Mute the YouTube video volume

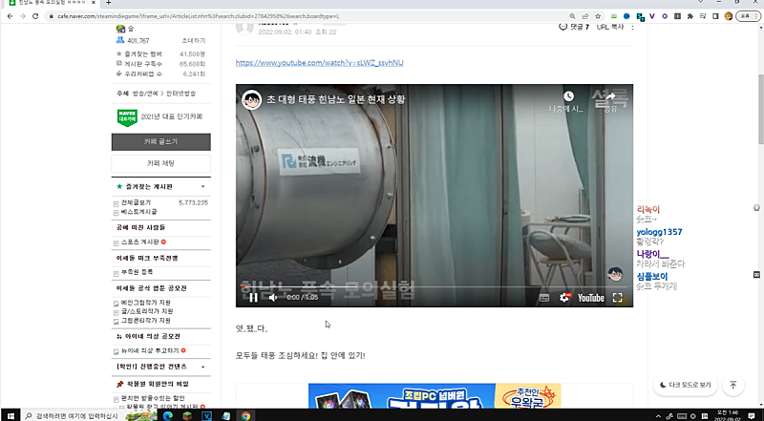pyautogui.click(x=273, y=297)
